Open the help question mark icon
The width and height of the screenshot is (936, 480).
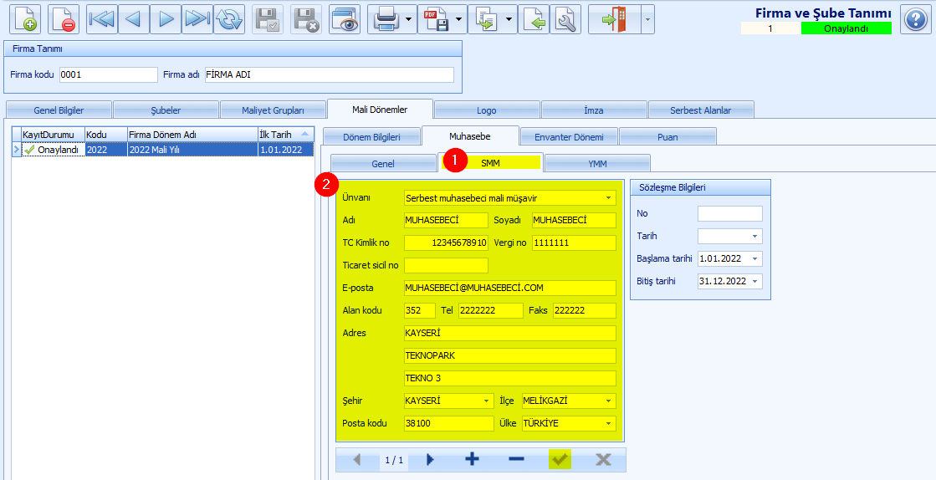pos(915,19)
